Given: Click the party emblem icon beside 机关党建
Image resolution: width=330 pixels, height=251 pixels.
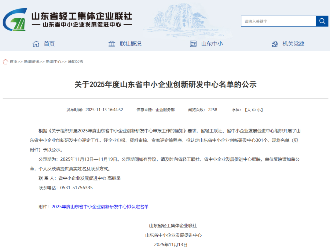Looking at the screenshot, I should [275, 44].
